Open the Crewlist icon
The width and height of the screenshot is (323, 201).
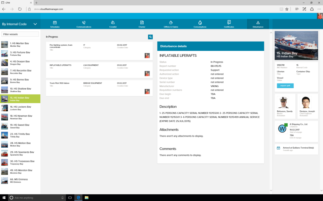pos(113,23)
